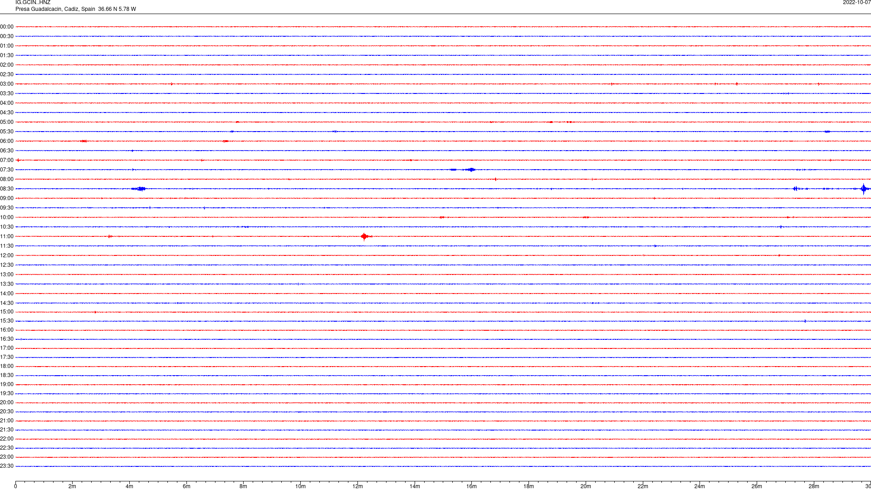Click the Presa Guadalcacin, Cadiz, Spain location text
The height and width of the screenshot is (490, 871).
point(55,9)
